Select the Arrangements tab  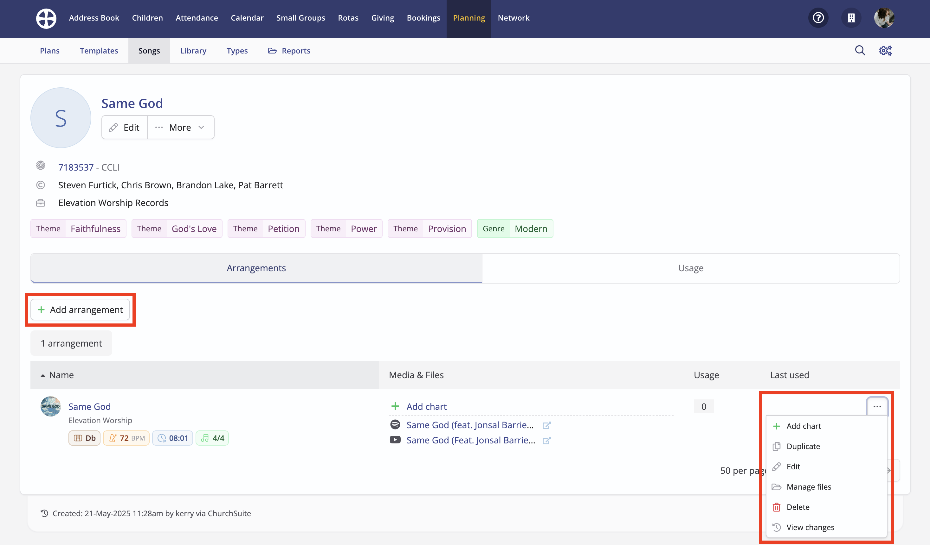pyautogui.click(x=256, y=268)
